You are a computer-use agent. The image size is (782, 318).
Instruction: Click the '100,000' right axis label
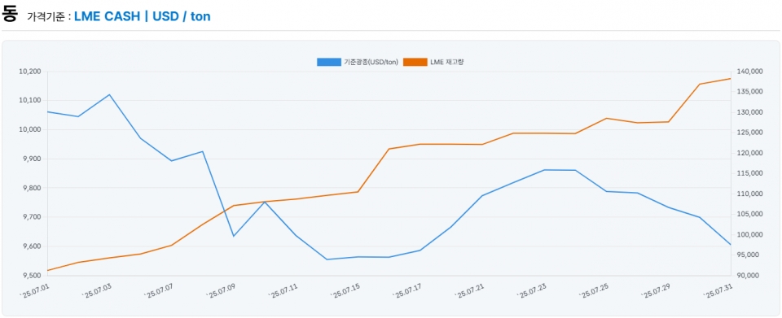(x=749, y=235)
